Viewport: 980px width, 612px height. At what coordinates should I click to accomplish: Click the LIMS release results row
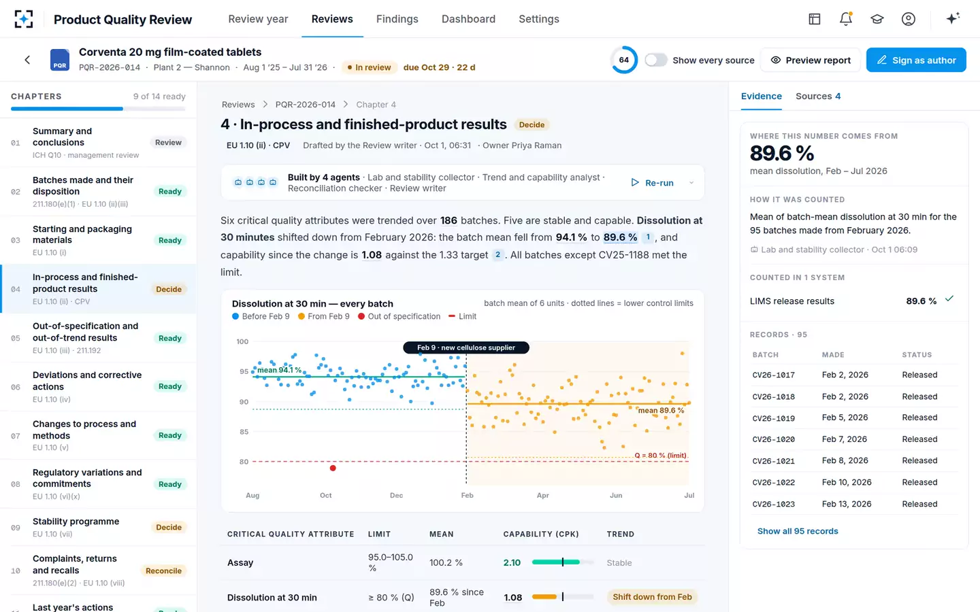(854, 301)
